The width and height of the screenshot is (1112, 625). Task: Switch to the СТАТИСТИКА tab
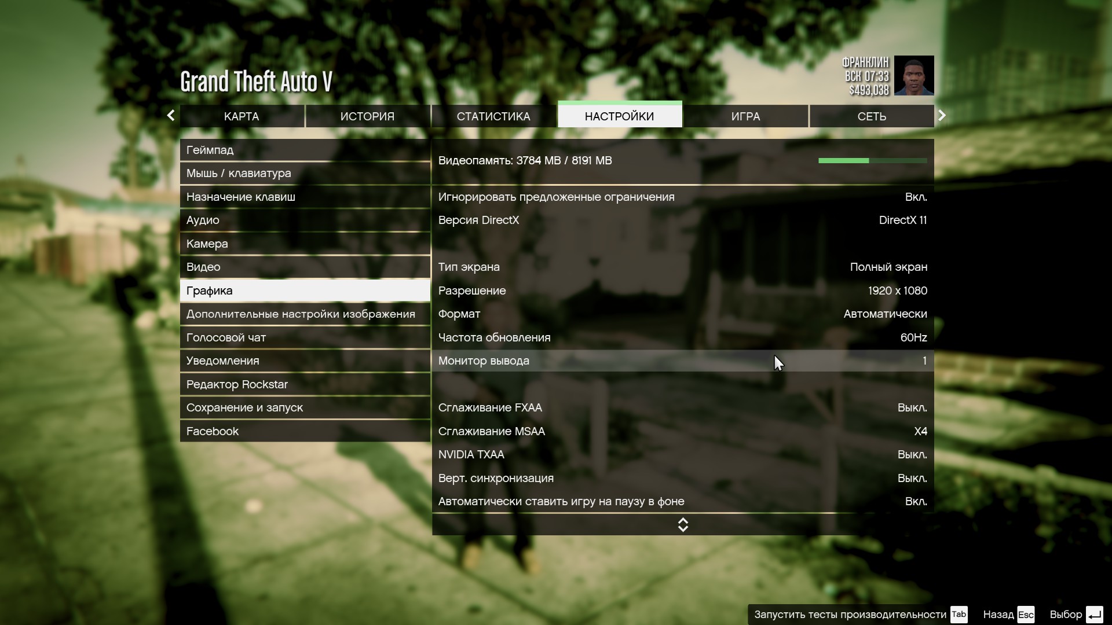coord(493,116)
